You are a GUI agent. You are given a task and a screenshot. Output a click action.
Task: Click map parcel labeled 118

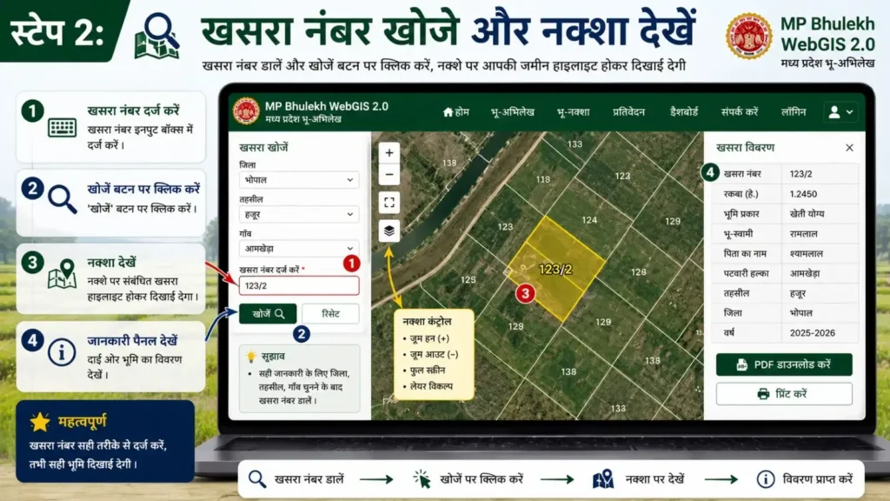click(x=542, y=179)
